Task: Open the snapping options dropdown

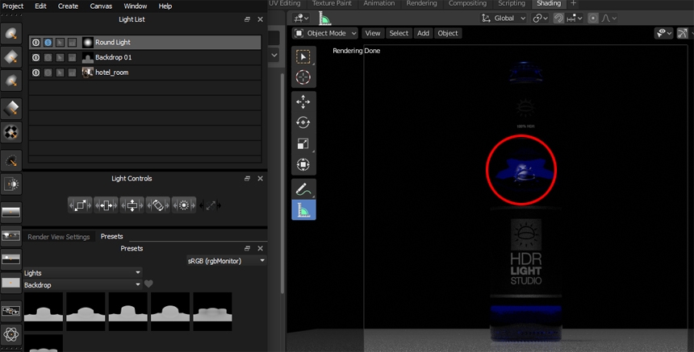Action: [575, 18]
